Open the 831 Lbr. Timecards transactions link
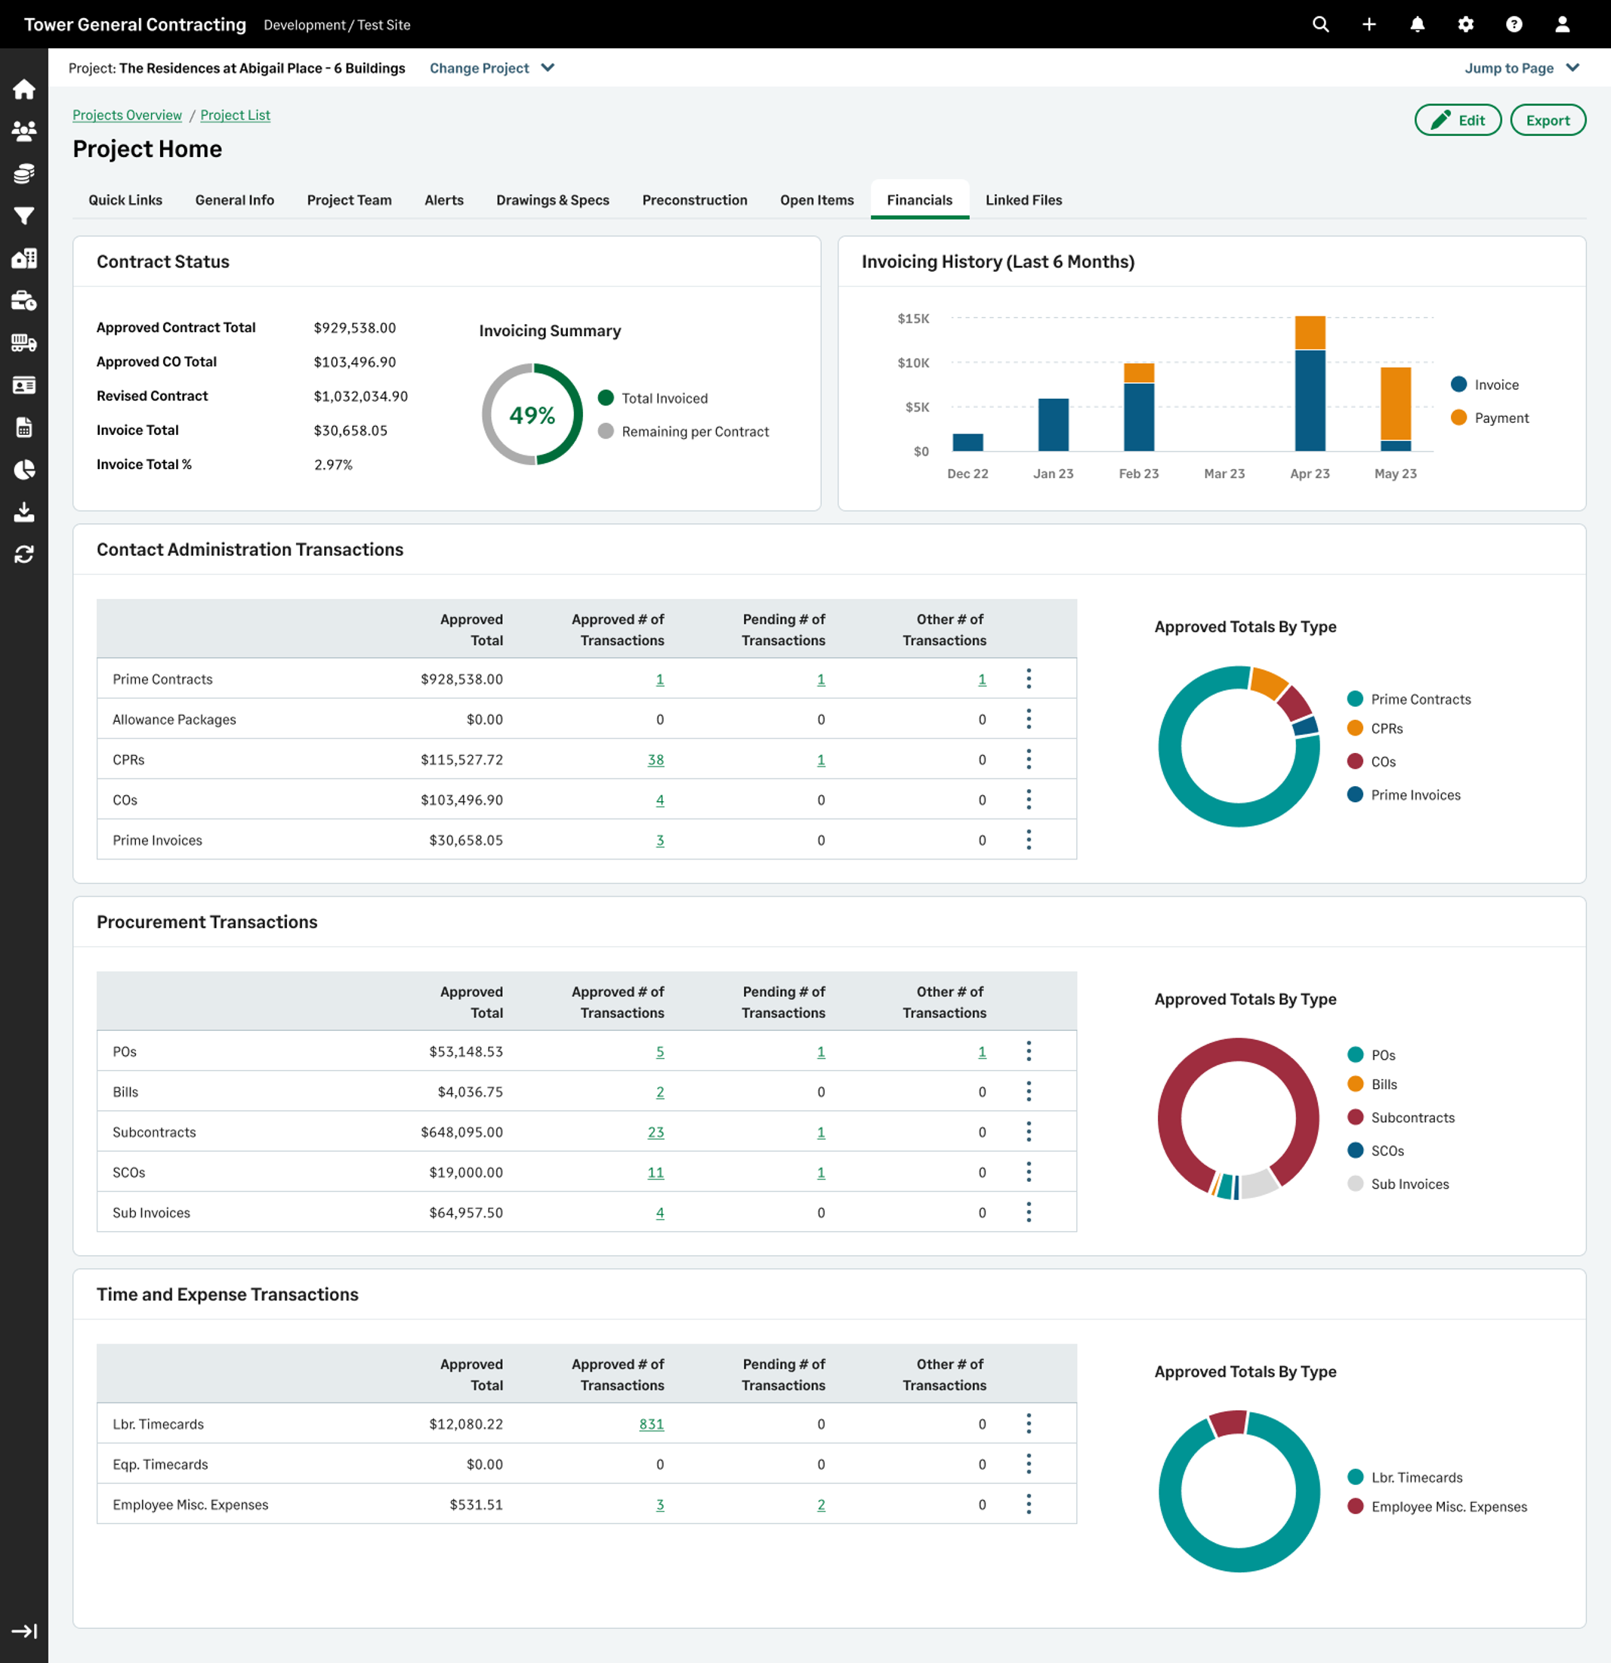 coord(652,1424)
